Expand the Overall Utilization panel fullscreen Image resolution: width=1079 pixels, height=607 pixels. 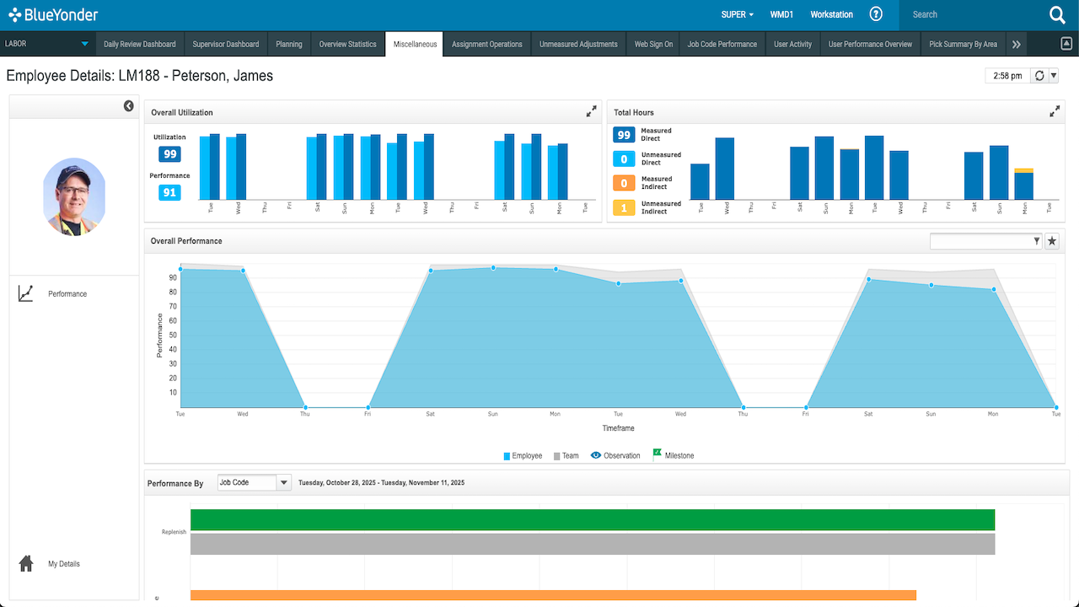tap(592, 111)
